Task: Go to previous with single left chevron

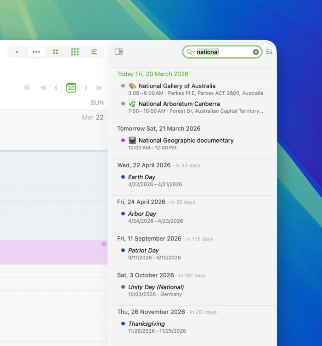Action: [x=56, y=88]
